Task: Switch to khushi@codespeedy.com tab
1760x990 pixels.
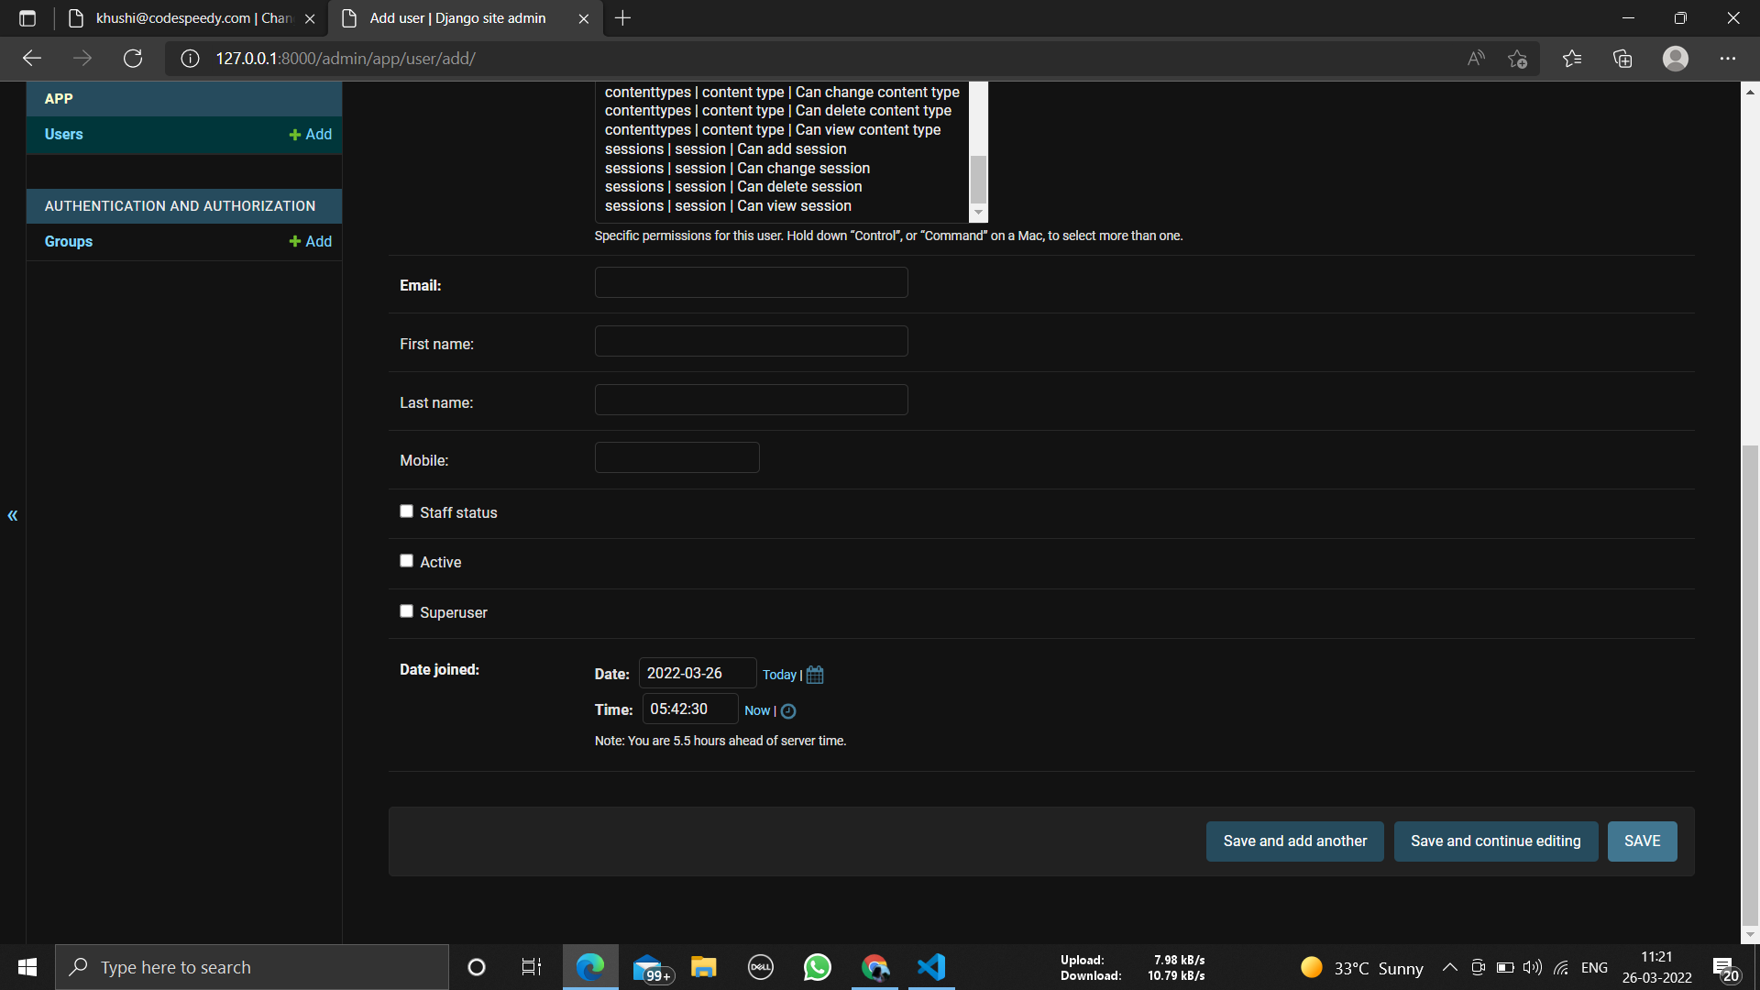Action: 192,18
